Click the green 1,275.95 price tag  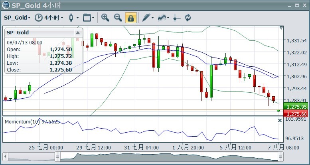click(x=296, y=107)
